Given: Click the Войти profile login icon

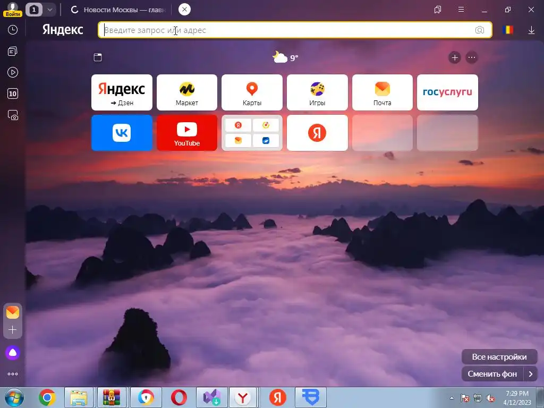Looking at the screenshot, I should (x=13, y=10).
